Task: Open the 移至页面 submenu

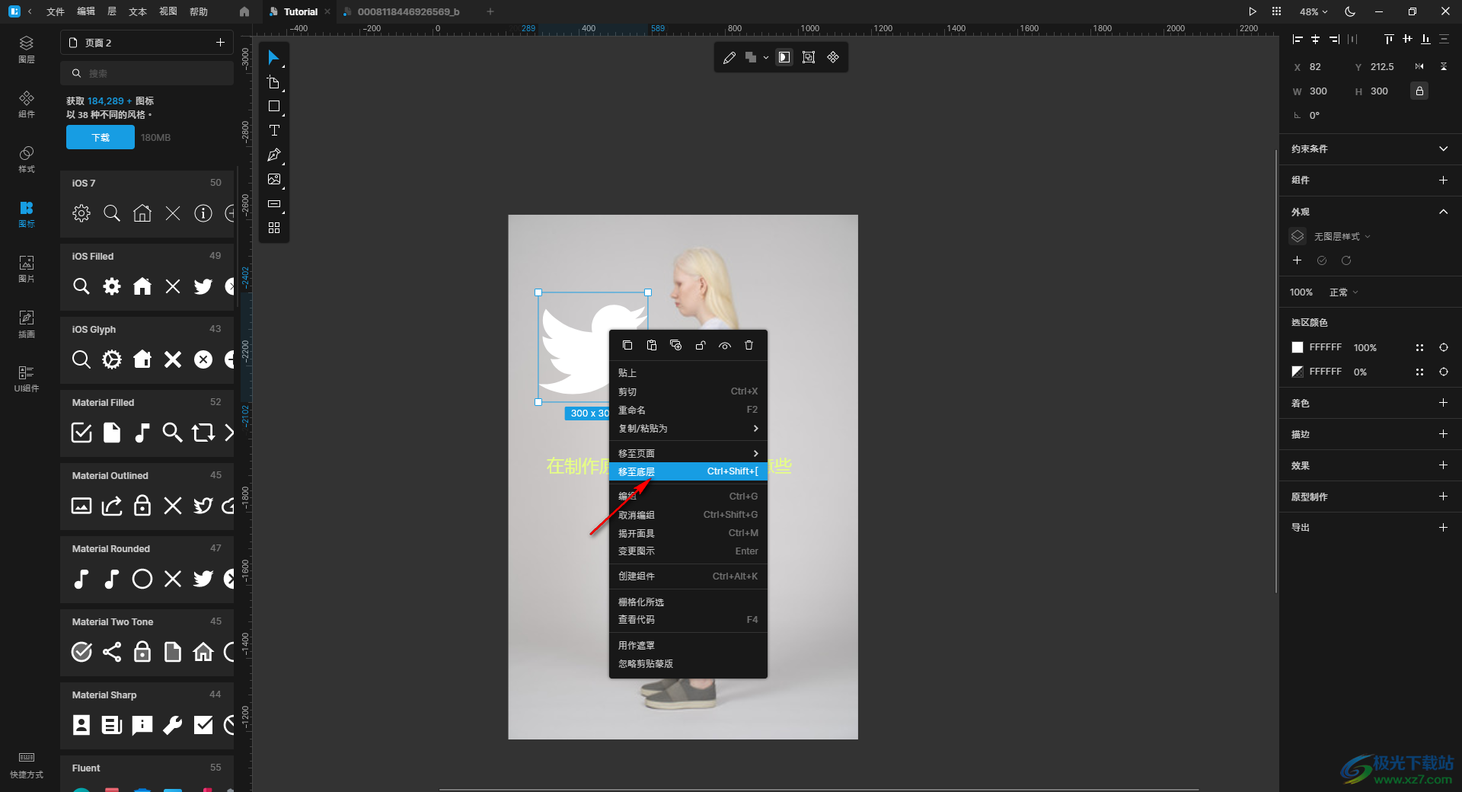Action: (x=688, y=453)
